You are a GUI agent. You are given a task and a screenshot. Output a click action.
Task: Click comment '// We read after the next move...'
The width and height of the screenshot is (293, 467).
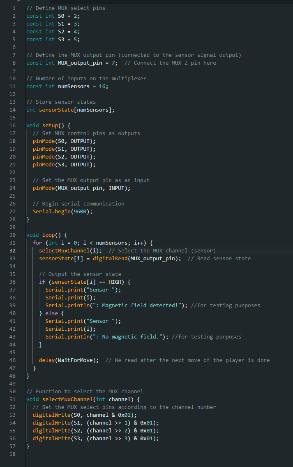coord(187,360)
